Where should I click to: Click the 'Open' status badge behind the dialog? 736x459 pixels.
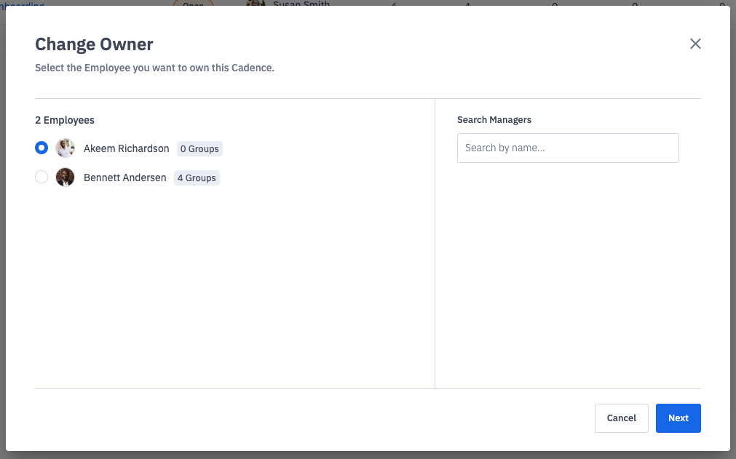point(194,4)
